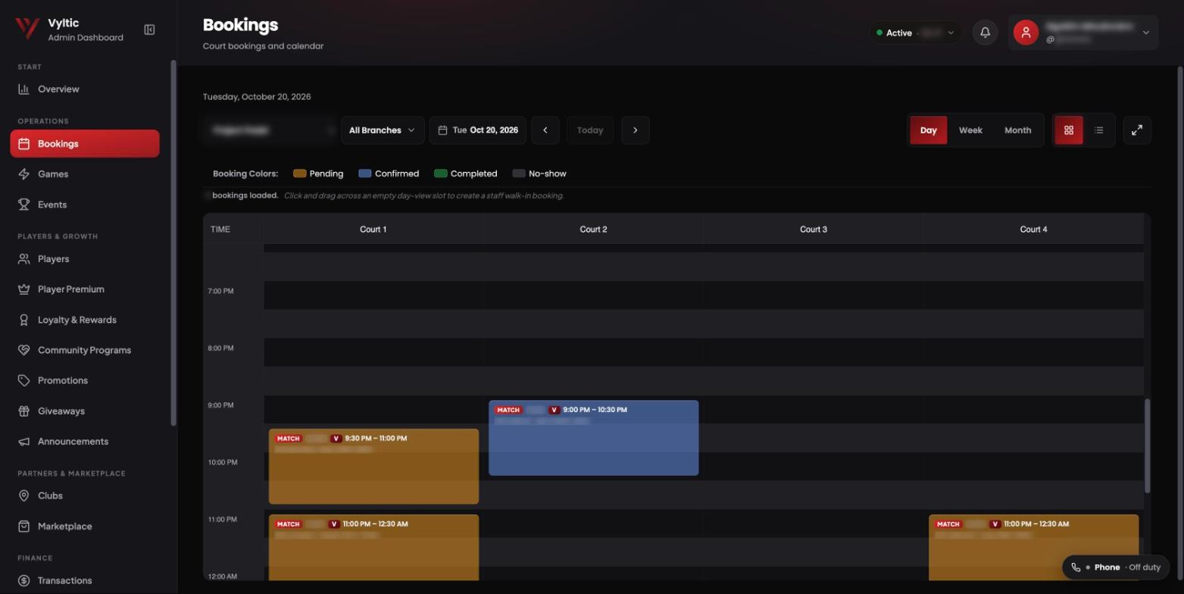Viewport: 1184px width, 594px height.
Task: Click the Court 1 column header
Action: [373, 229]
